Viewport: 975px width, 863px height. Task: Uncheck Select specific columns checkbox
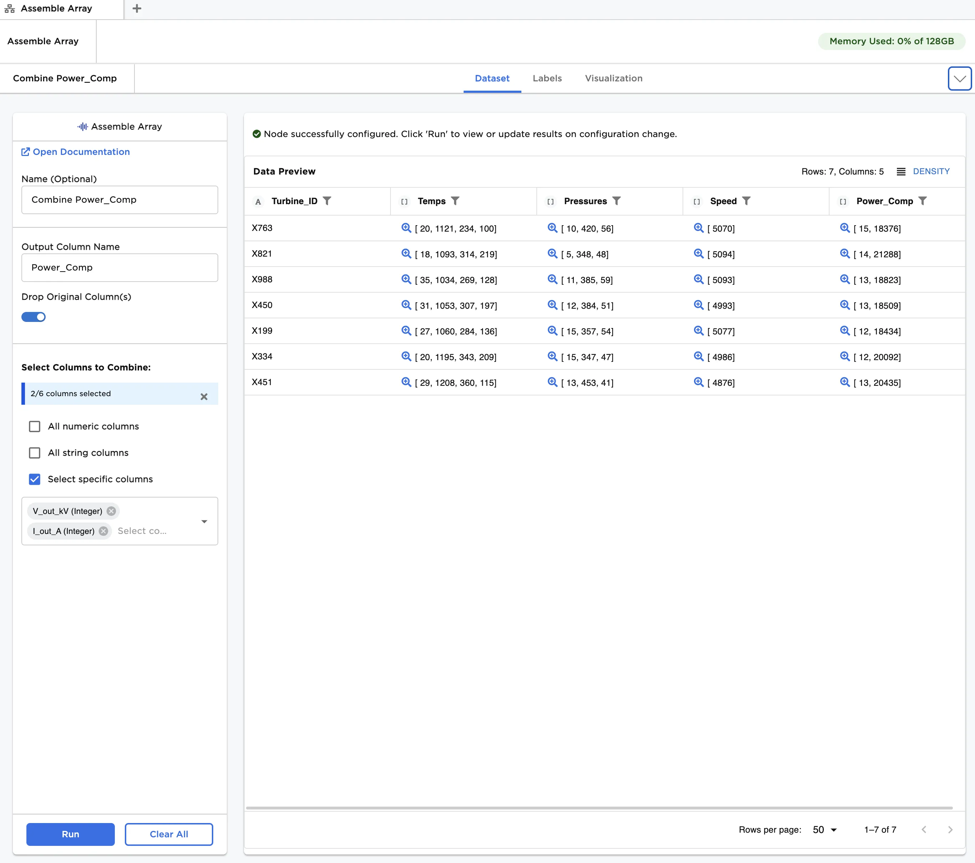click(x=35, y=479)
